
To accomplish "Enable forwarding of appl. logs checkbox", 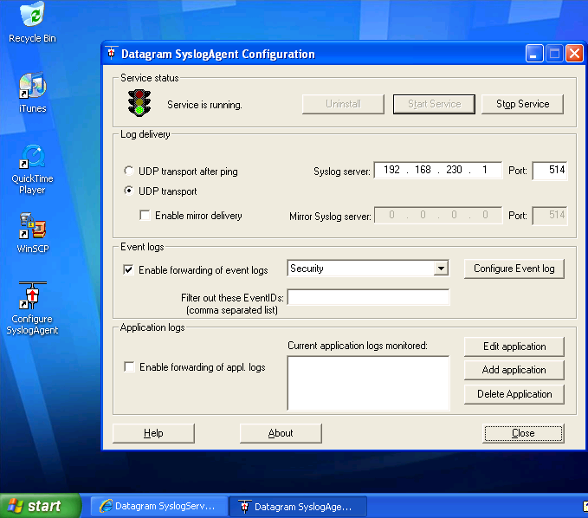I will click(x=129, y=366).
